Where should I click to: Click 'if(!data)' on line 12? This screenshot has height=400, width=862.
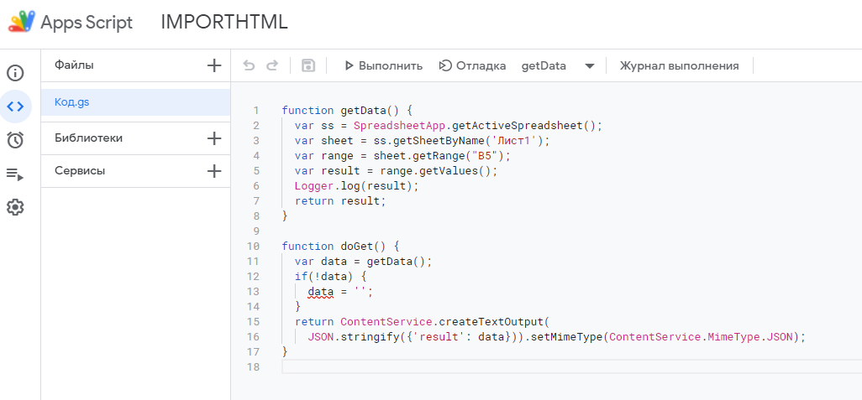[323, 277]
